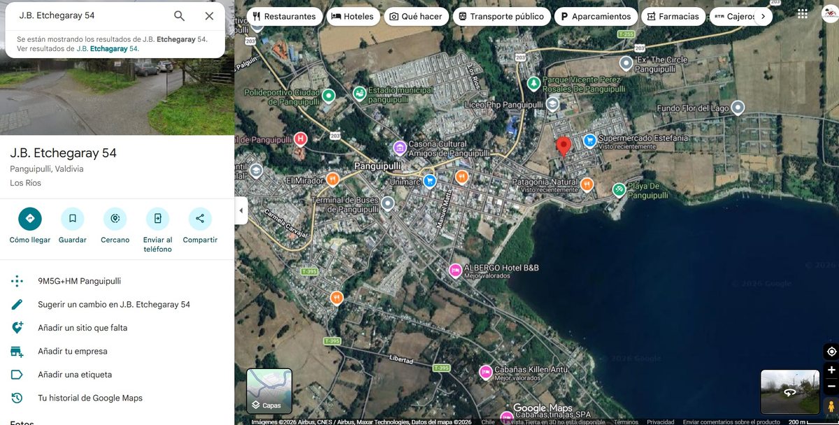Center map on my location icon
Screen dimensions: 839x425
coord(831,352)
